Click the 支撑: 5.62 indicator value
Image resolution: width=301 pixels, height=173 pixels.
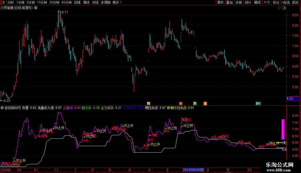pos(29,108)
